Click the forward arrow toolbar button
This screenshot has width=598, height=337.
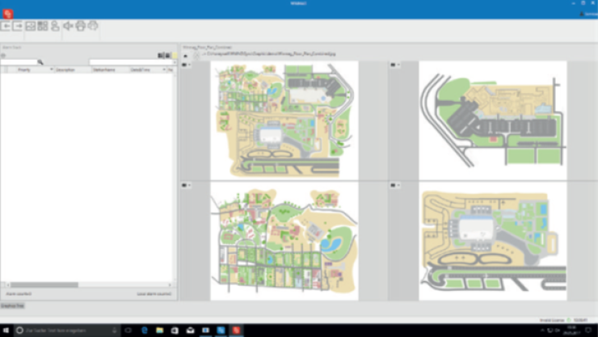18,26
